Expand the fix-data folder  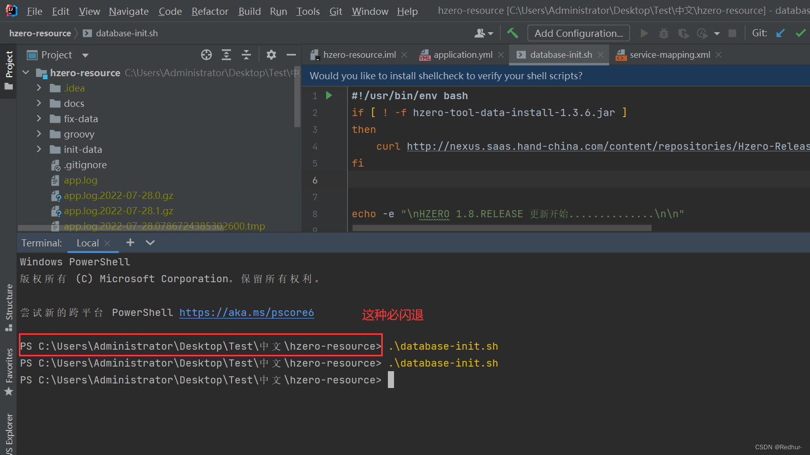pyautogui.click(x=39, y=119)
